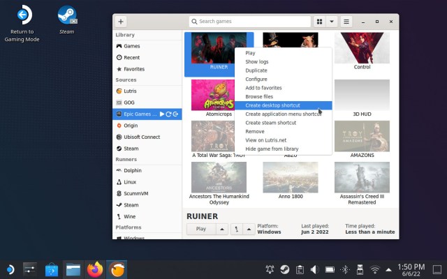
Task: Choose View on Lutris.net
Action: [283, 140]
